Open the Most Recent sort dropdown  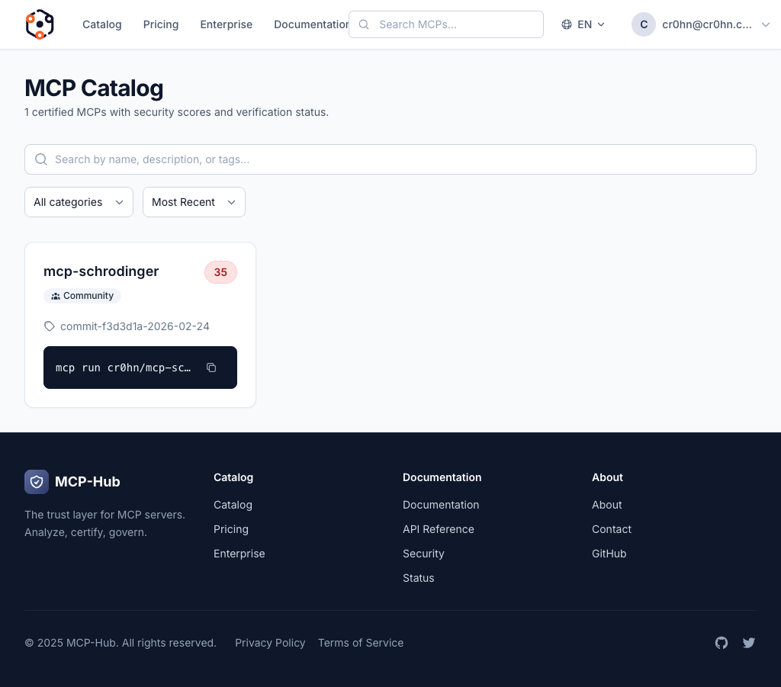tap(194, 202)
